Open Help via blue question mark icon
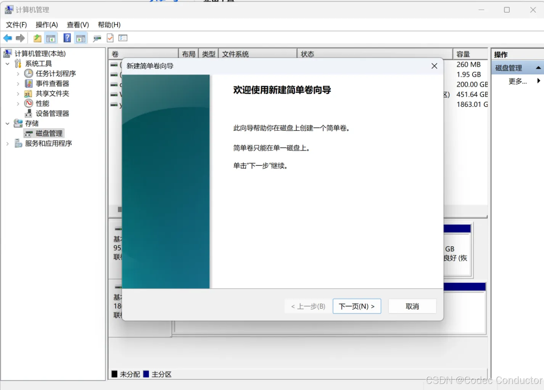Screen dimensions: 544x390 pos(67,38)
